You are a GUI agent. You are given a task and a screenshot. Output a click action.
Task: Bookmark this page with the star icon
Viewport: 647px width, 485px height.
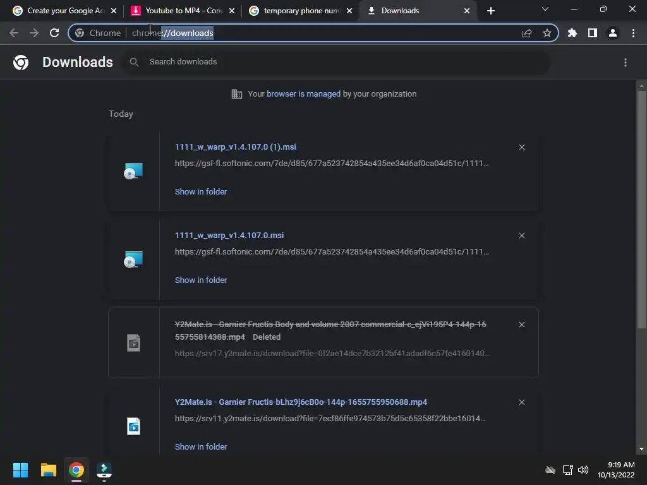pyautogui.click(x=547, y=33)
